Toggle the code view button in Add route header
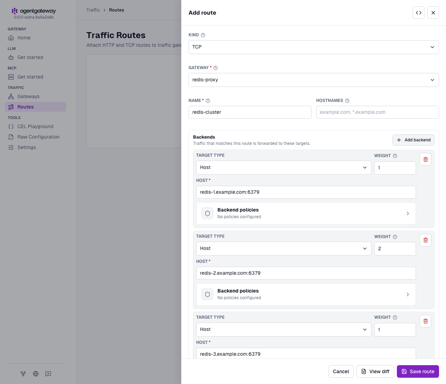 coord(418,13)
